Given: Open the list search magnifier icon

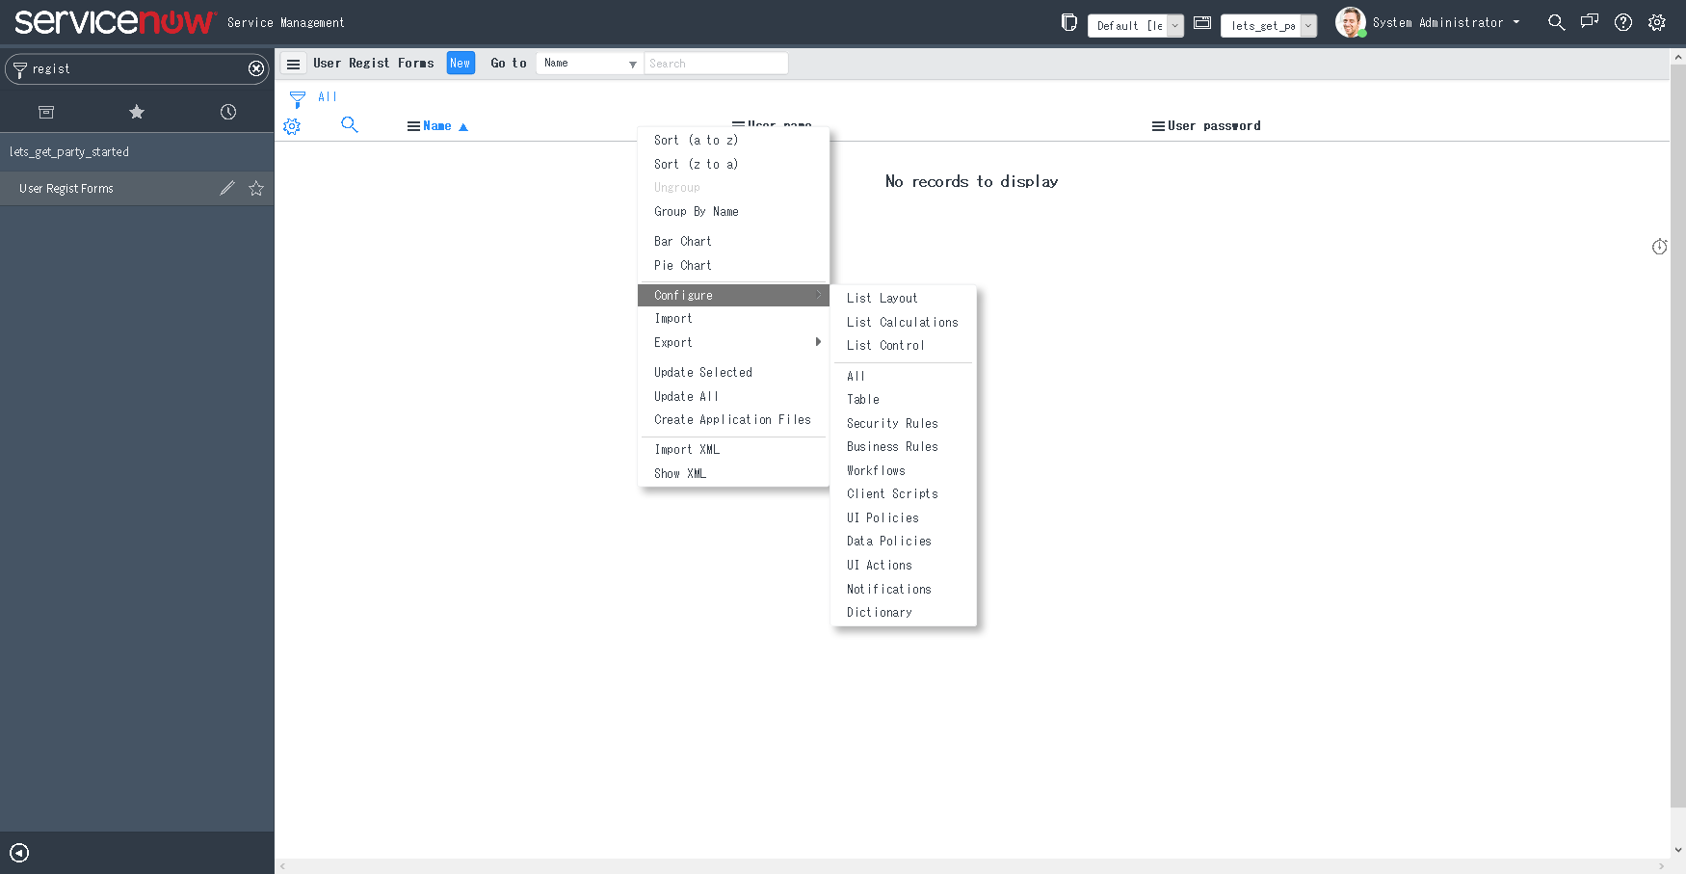Looking at the screenshot, I should [350, 125].
